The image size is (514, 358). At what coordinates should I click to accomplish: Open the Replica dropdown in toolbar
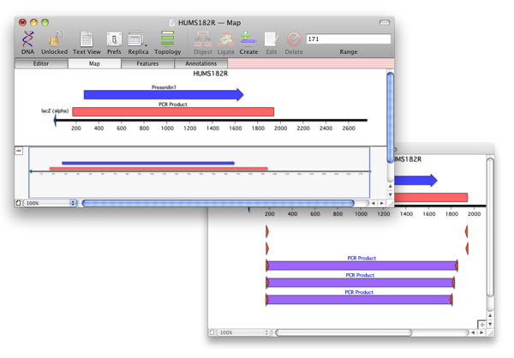point(138,39)
